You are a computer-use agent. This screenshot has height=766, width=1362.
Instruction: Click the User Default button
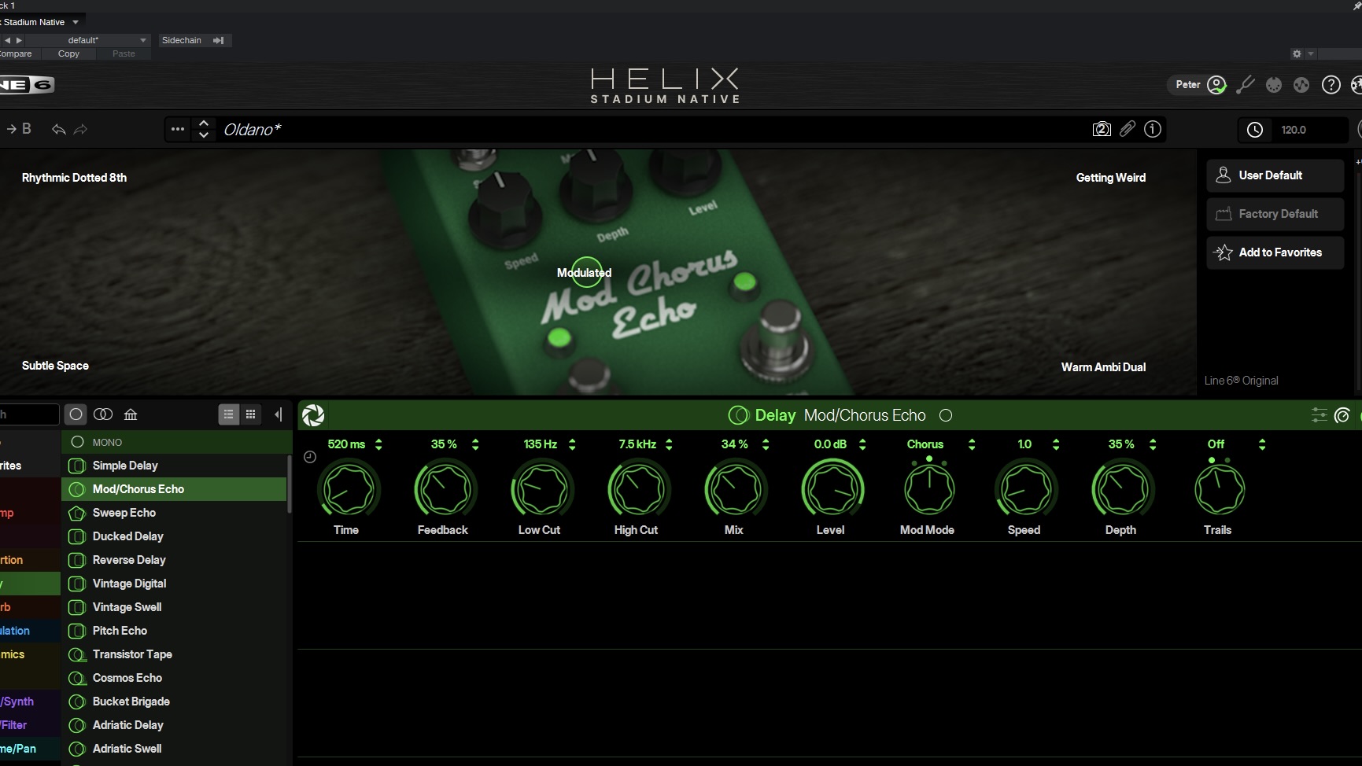[x=1275, y=175]
